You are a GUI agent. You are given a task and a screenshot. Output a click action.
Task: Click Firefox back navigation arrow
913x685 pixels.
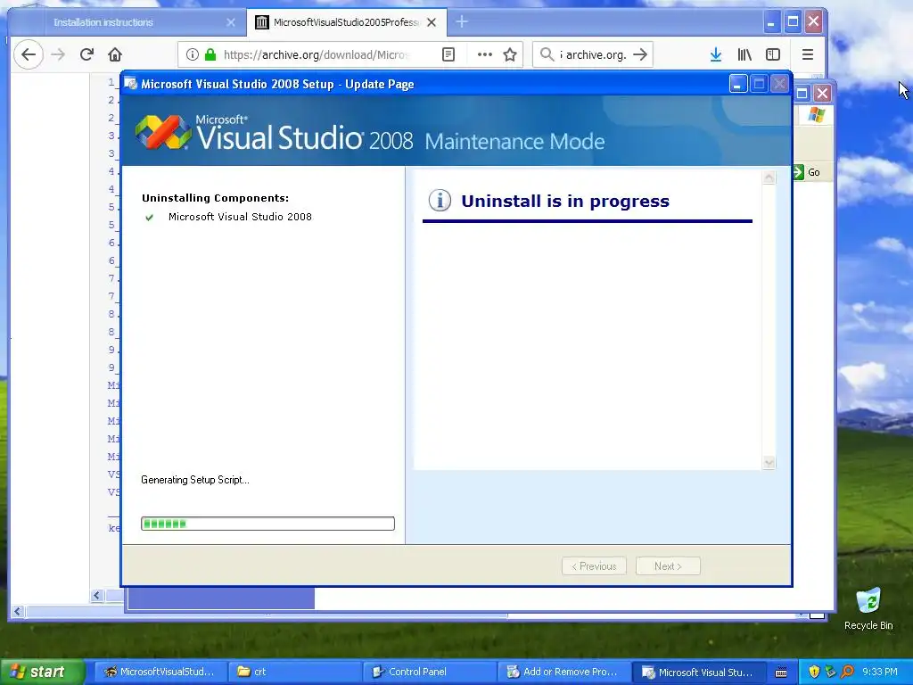(28, 54)
